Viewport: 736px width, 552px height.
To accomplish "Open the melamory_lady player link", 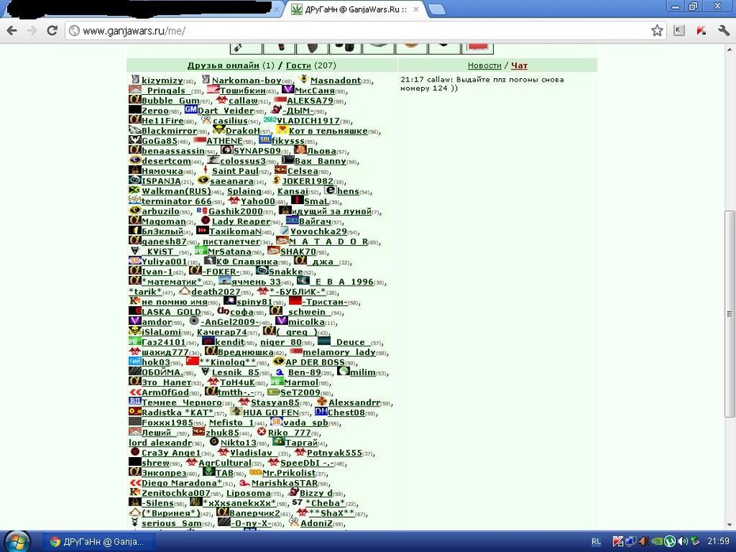I will pyautogui.click(x=339, y=352).
